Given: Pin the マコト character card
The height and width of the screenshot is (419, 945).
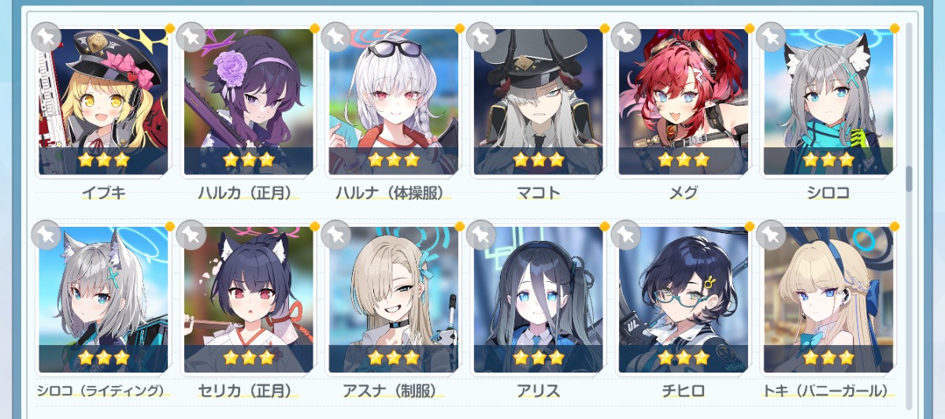Looking at the screenshot, I should (x=481, y=36).
